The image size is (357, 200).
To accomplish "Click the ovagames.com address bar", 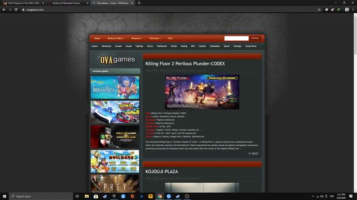I will tap(168, 10).
